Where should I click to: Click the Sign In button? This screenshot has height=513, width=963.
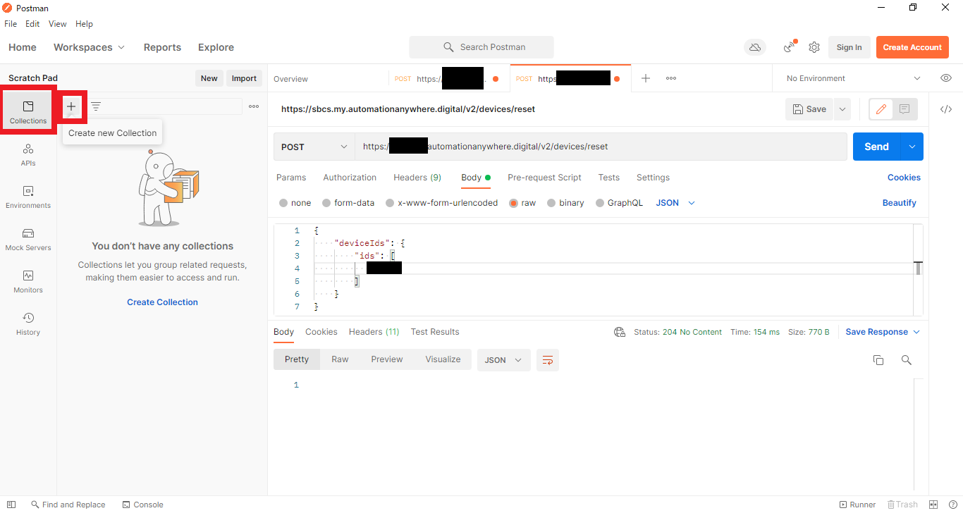click(849, 47)
